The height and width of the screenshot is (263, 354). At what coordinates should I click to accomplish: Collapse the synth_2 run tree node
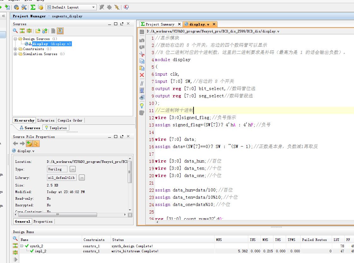[22, 246]
